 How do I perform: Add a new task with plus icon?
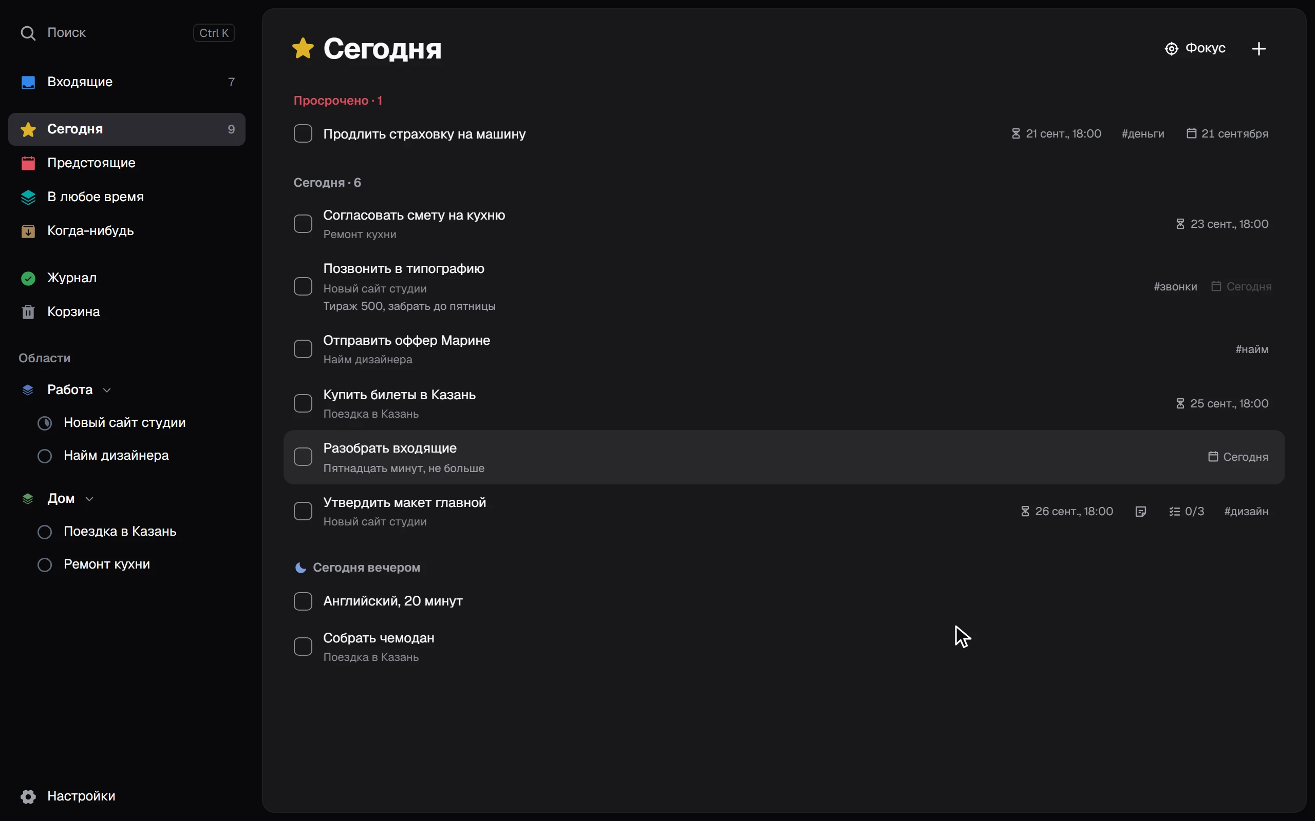[1258, 49]
